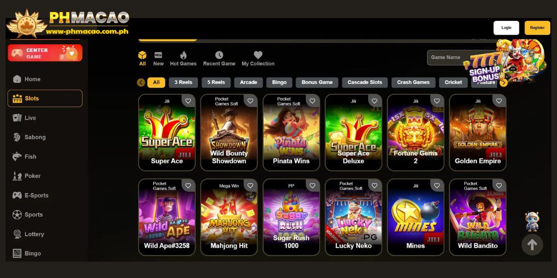Click the Login button
Screen dimensions: 557x278
(x=506, y=28)
